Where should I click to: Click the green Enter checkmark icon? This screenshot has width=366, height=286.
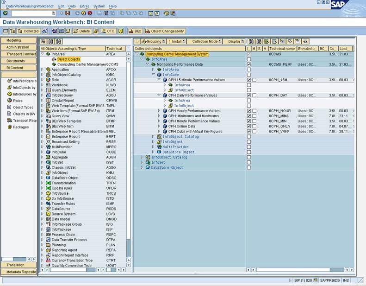tap(5, 13)
